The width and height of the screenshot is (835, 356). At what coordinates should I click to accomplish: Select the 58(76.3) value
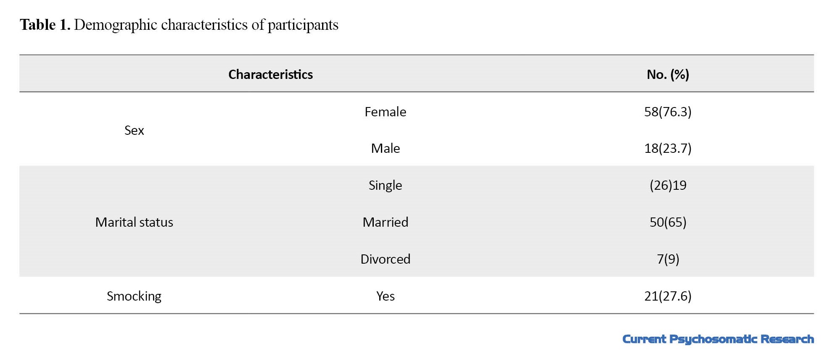click(668, 112)
